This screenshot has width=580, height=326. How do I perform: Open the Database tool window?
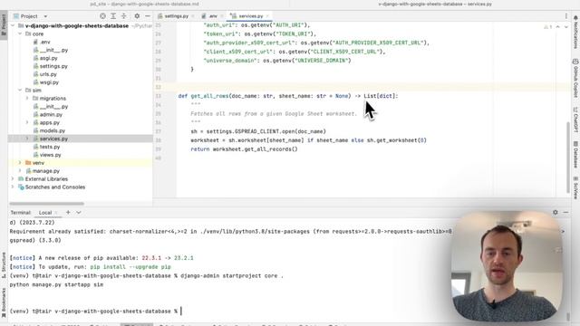click(x=575, y=155)
